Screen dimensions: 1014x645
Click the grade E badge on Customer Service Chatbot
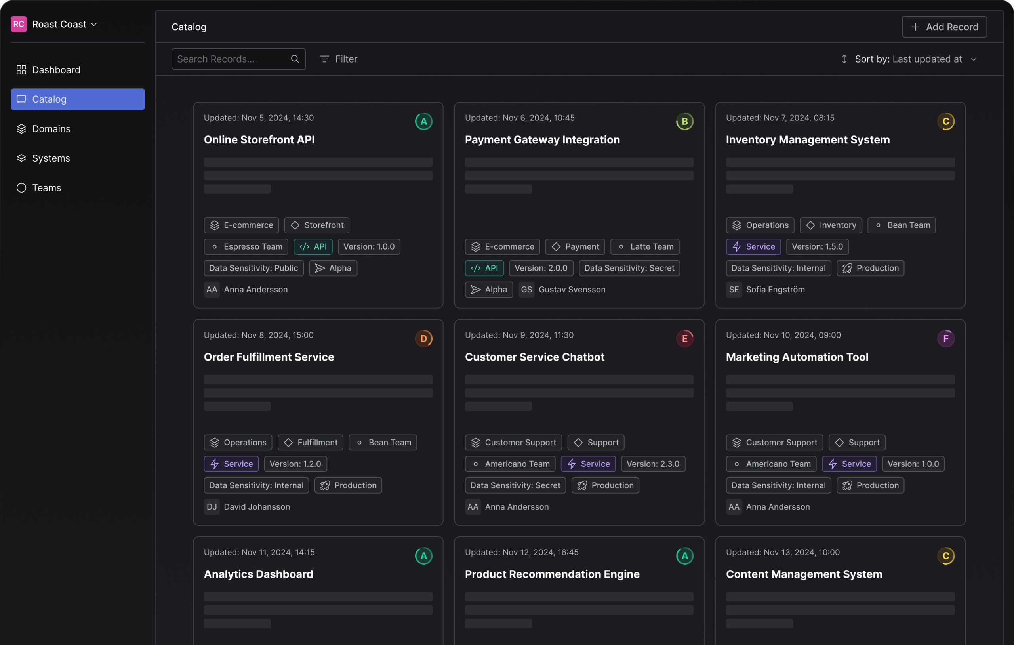[684, 338]
